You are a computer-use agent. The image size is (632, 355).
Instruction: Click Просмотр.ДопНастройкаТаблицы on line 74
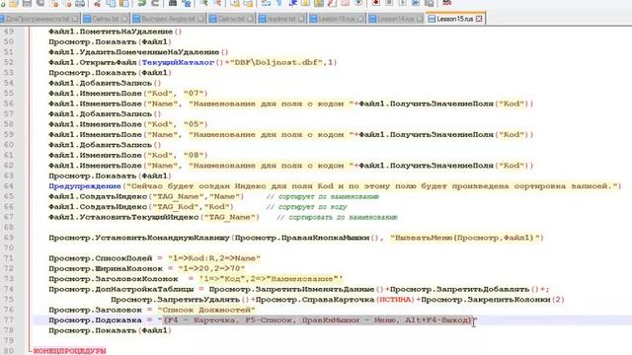(x=120, y=289)
